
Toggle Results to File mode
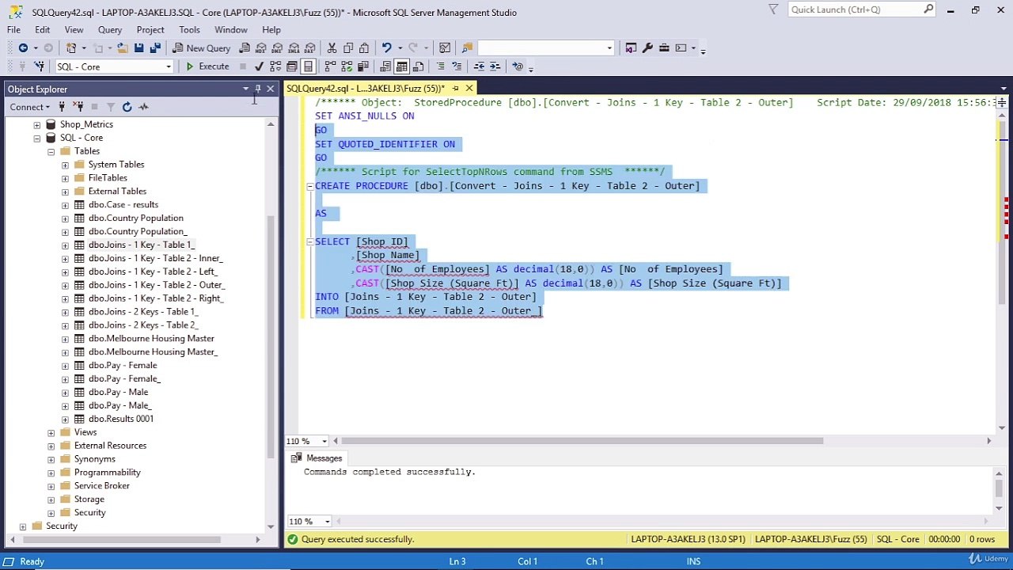pyautogui.click(x=418, y=66)
